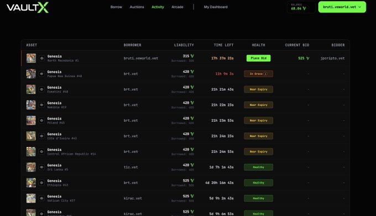Viewport: 376px width, 216px height.
Task: Click the BORROWER column header
Action: click(x=132, y=45)
